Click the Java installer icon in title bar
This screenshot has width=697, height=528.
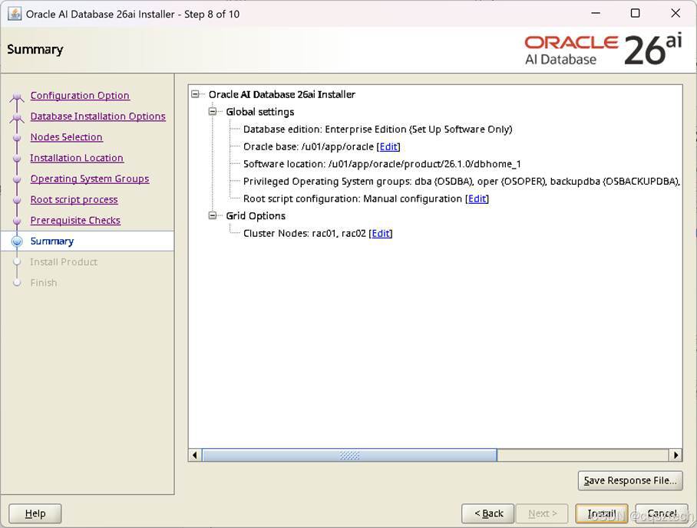15,14
